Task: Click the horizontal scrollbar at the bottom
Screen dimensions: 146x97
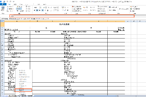Action: [131, 96]
